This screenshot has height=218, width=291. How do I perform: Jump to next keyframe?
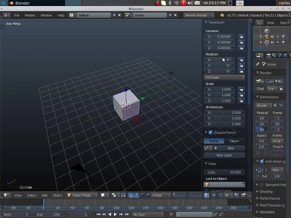coord(121,214)
